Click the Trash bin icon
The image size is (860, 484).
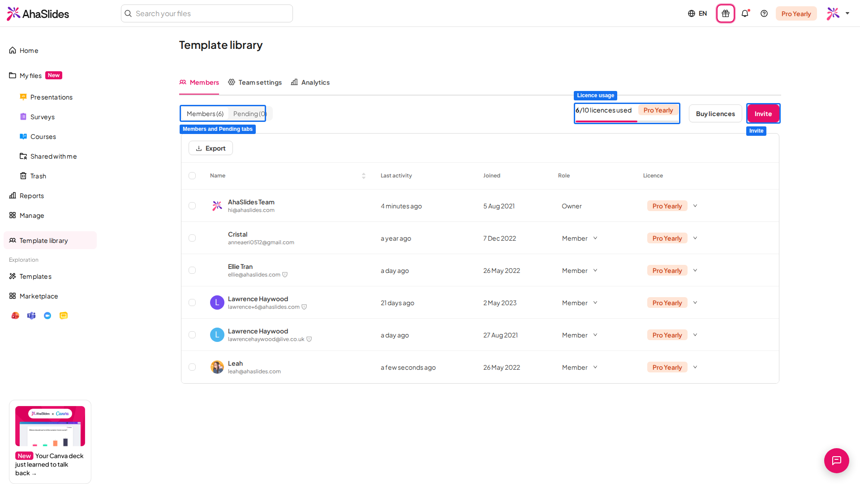point(23,176)
